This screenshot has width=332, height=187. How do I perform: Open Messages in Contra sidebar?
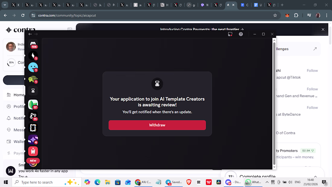[15, 130]
